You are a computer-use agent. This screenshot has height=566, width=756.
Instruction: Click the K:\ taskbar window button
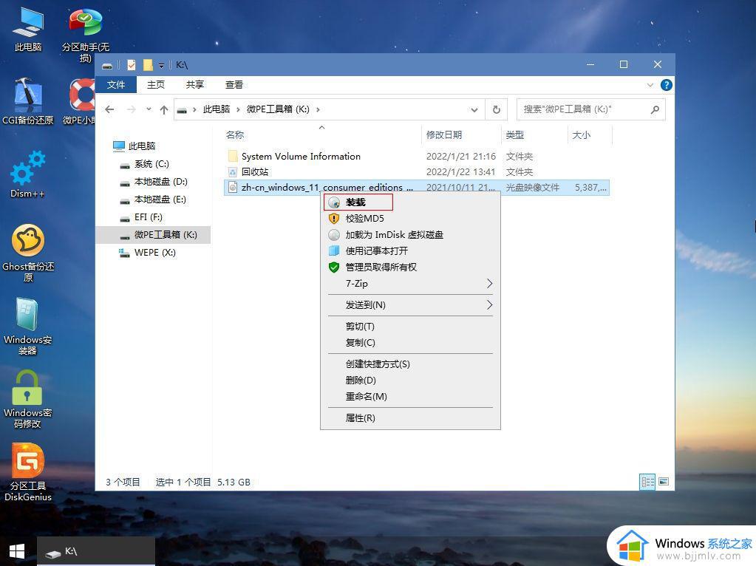96,551
